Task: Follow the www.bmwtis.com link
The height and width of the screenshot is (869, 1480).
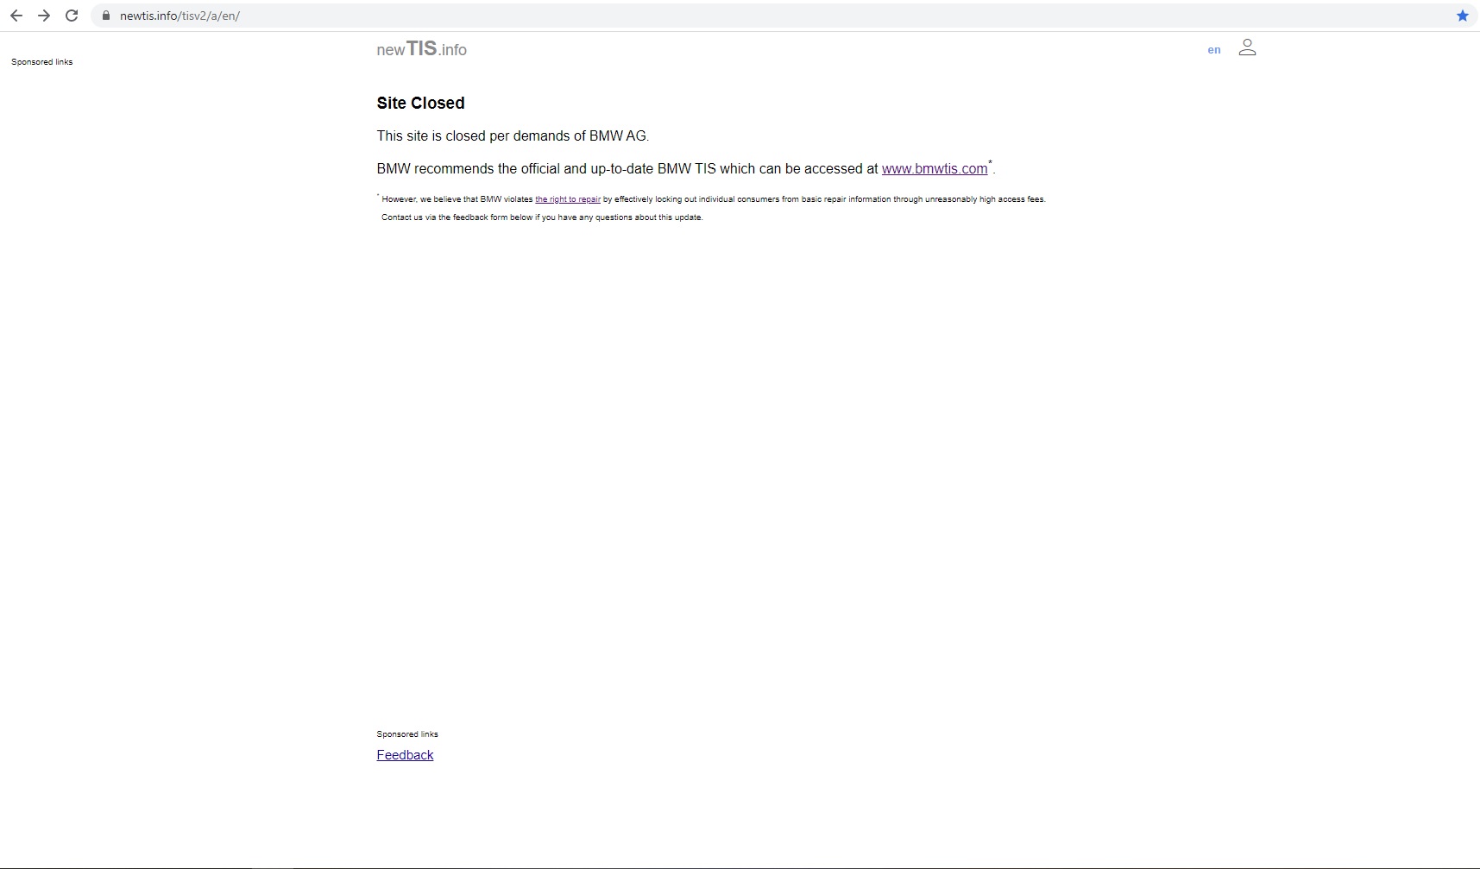Action: (x=935, y=169)
